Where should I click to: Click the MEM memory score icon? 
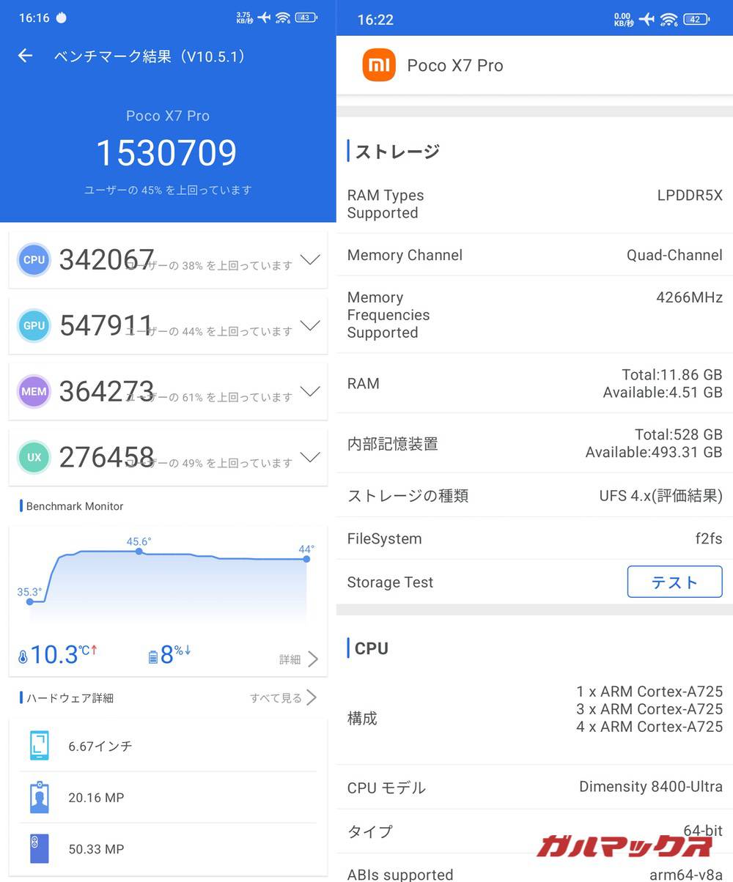click(33, 391)
